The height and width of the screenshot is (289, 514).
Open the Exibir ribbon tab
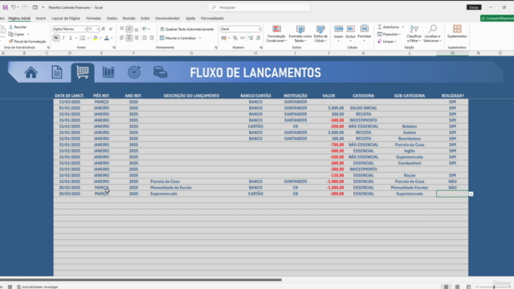[145, 18]
